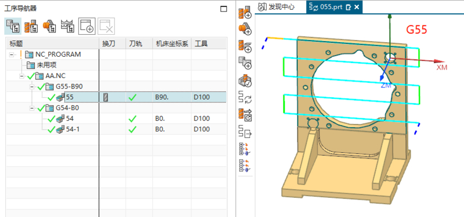
Task: Sort by the title column header
Action: (x=52, y=43)
